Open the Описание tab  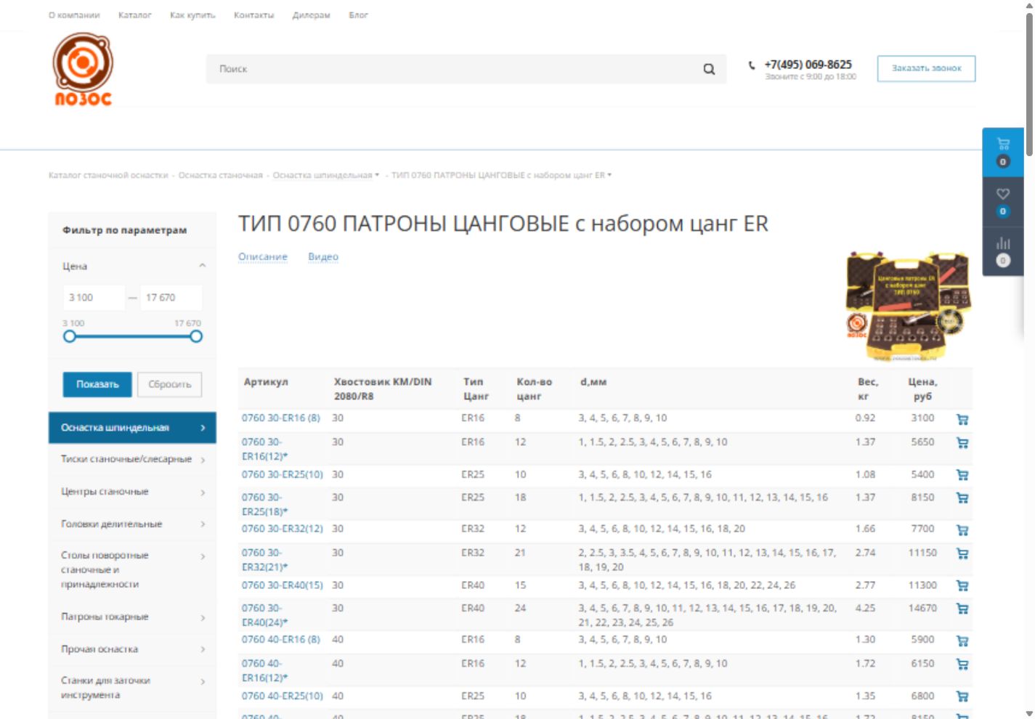click(x=263, y=257)
